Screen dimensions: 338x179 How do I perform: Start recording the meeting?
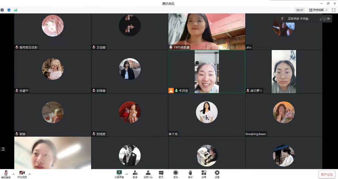click(x=176, y=174)
